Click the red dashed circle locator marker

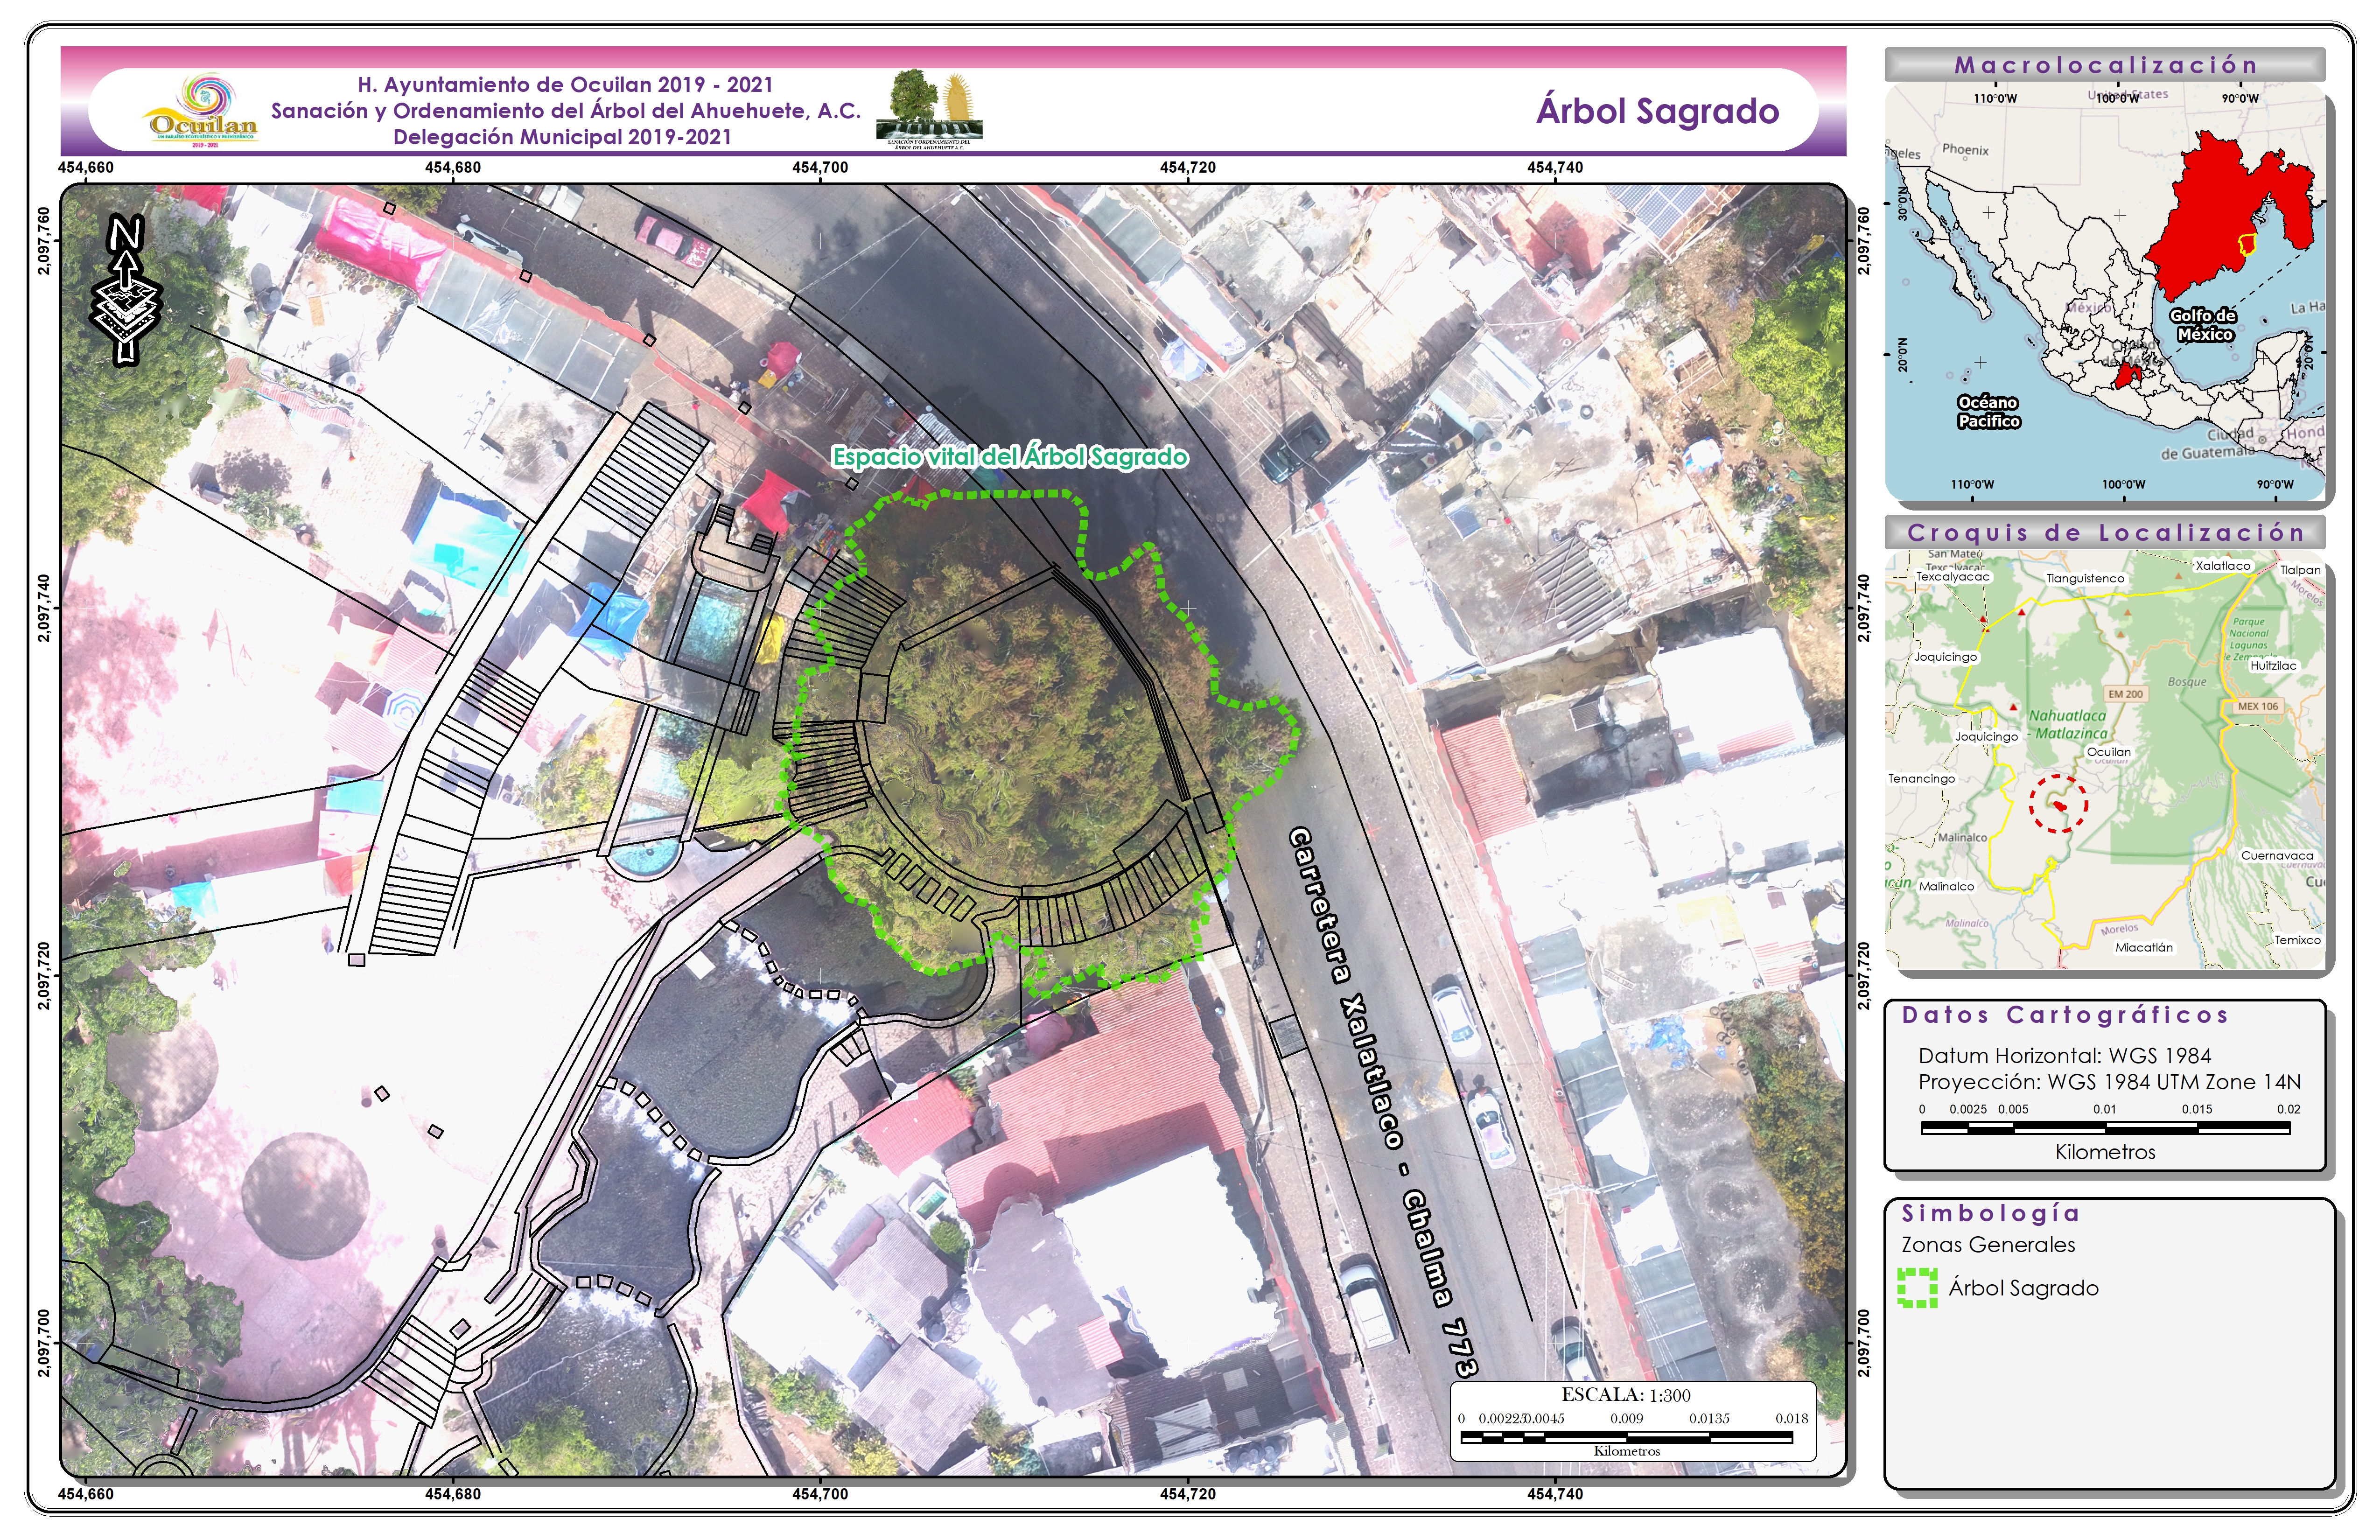[x=2058, y=803]
